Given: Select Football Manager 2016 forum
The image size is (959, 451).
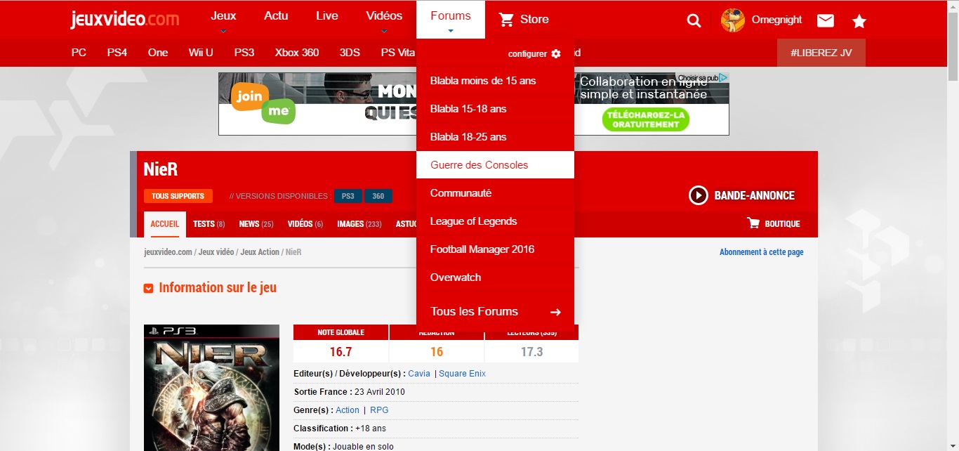Looking at the screenshot, I should (x=495, y=249).
